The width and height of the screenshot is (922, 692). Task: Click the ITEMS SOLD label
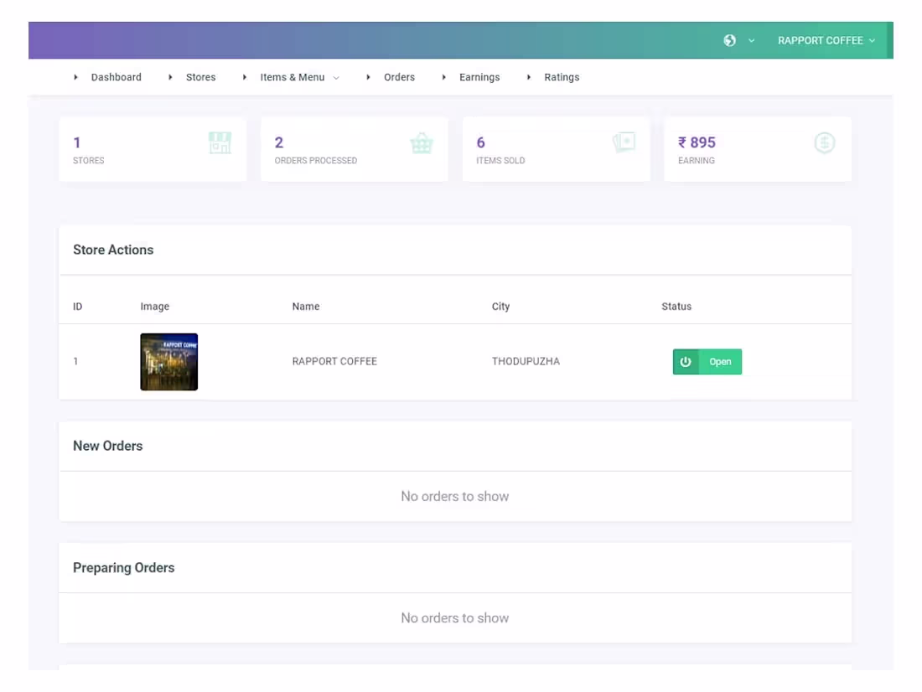pos(500,161)
